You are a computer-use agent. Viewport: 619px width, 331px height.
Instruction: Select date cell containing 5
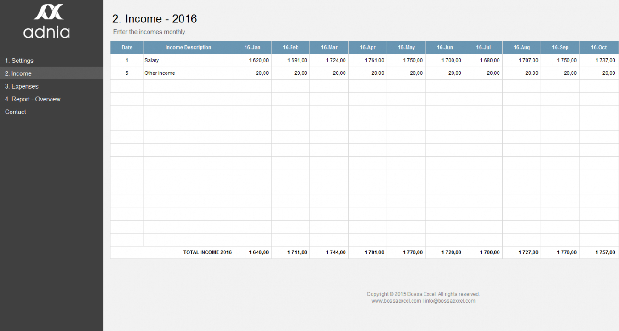tap(127, 73)
